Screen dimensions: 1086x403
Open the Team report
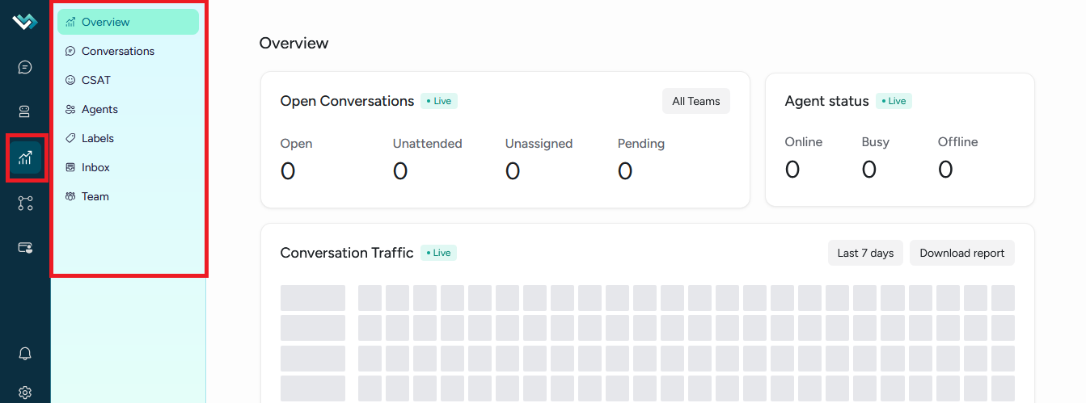click(x=128, y=196)
